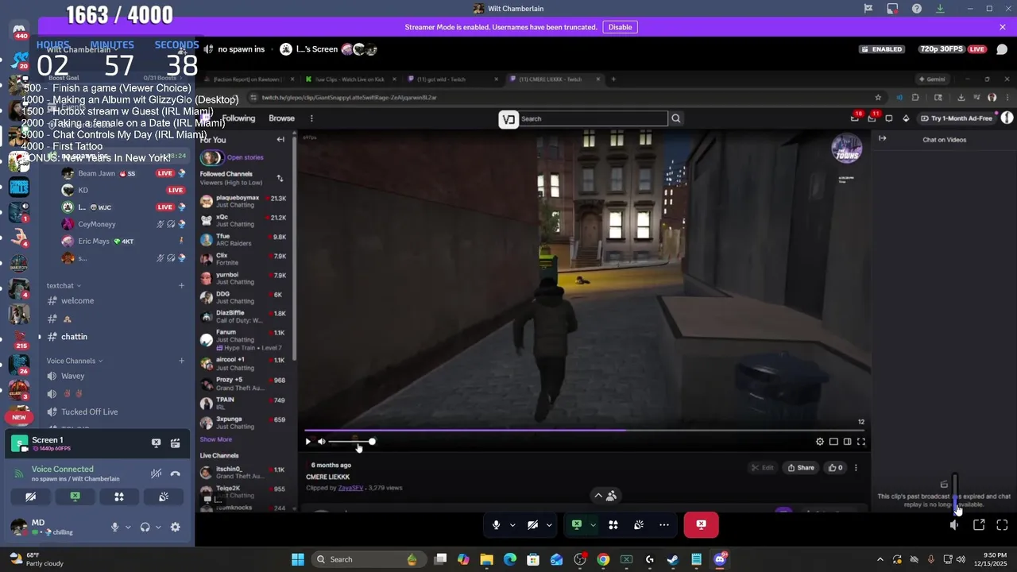The width and height of the screenshot is (1017, 572).
Task: Open the Browse tab on Twitch
Action: [281, 118]
